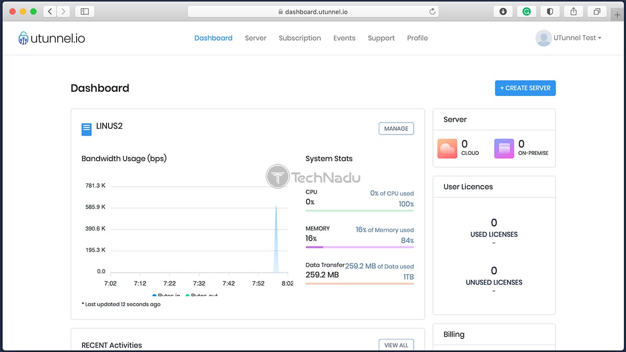Click the LINUS2 server document icon
626x352 pixels.
tap(87, 129)
